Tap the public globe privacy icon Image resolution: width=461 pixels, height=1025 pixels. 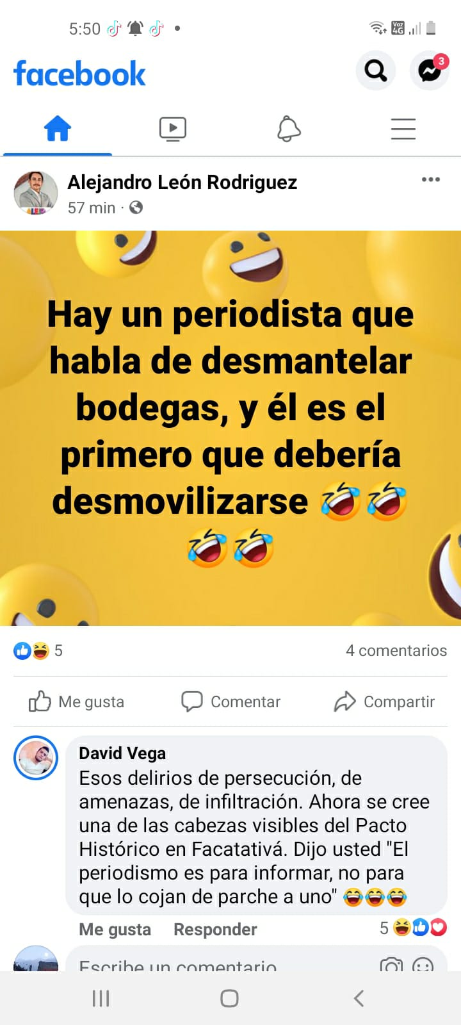(x=136, y=208)
